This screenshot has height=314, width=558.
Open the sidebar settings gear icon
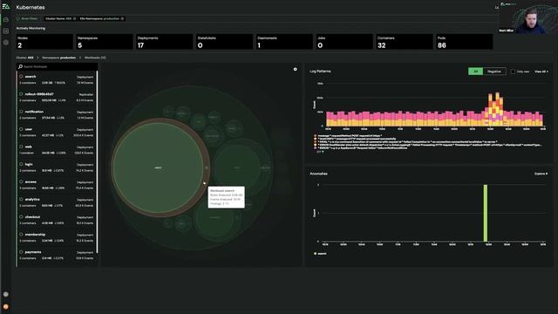coord(6,43)
